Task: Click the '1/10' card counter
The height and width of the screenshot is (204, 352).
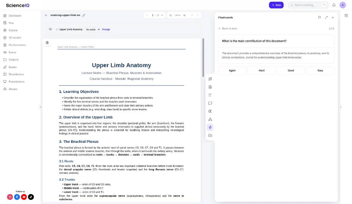Action: (x=331, y=29)
